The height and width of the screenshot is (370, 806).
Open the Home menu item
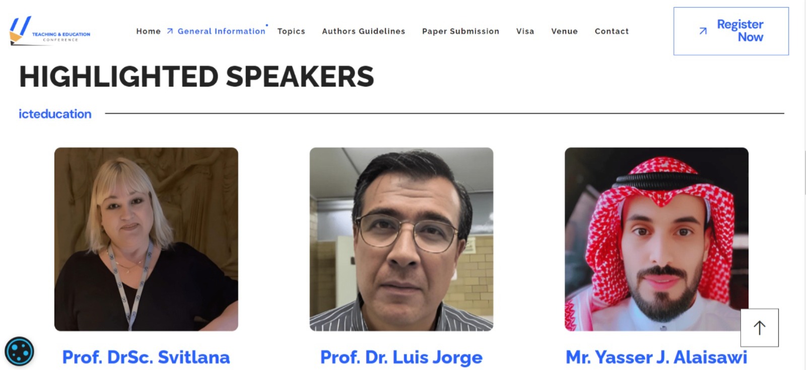click(148, 31)
